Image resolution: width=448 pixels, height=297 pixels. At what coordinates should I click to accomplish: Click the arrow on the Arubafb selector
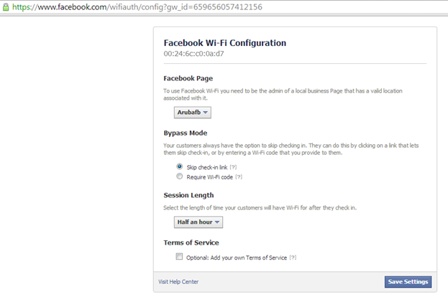click(205, 113)
